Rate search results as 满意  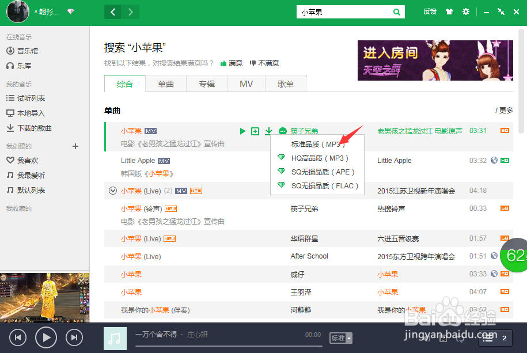click(232, 63)
